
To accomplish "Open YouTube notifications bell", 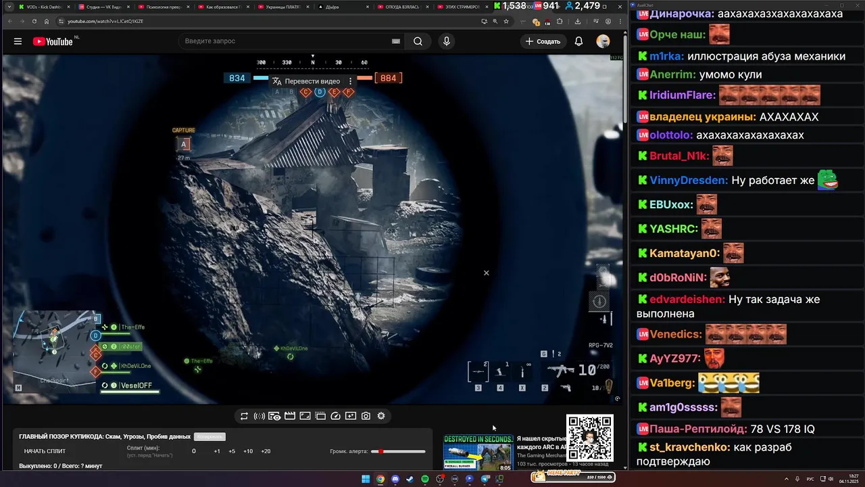I will click(x=578, y=41).
